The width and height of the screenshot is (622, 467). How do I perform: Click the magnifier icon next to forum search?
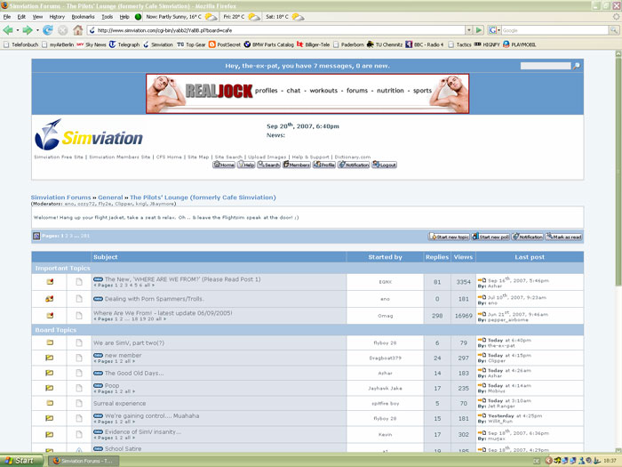(x=577, y=66)
